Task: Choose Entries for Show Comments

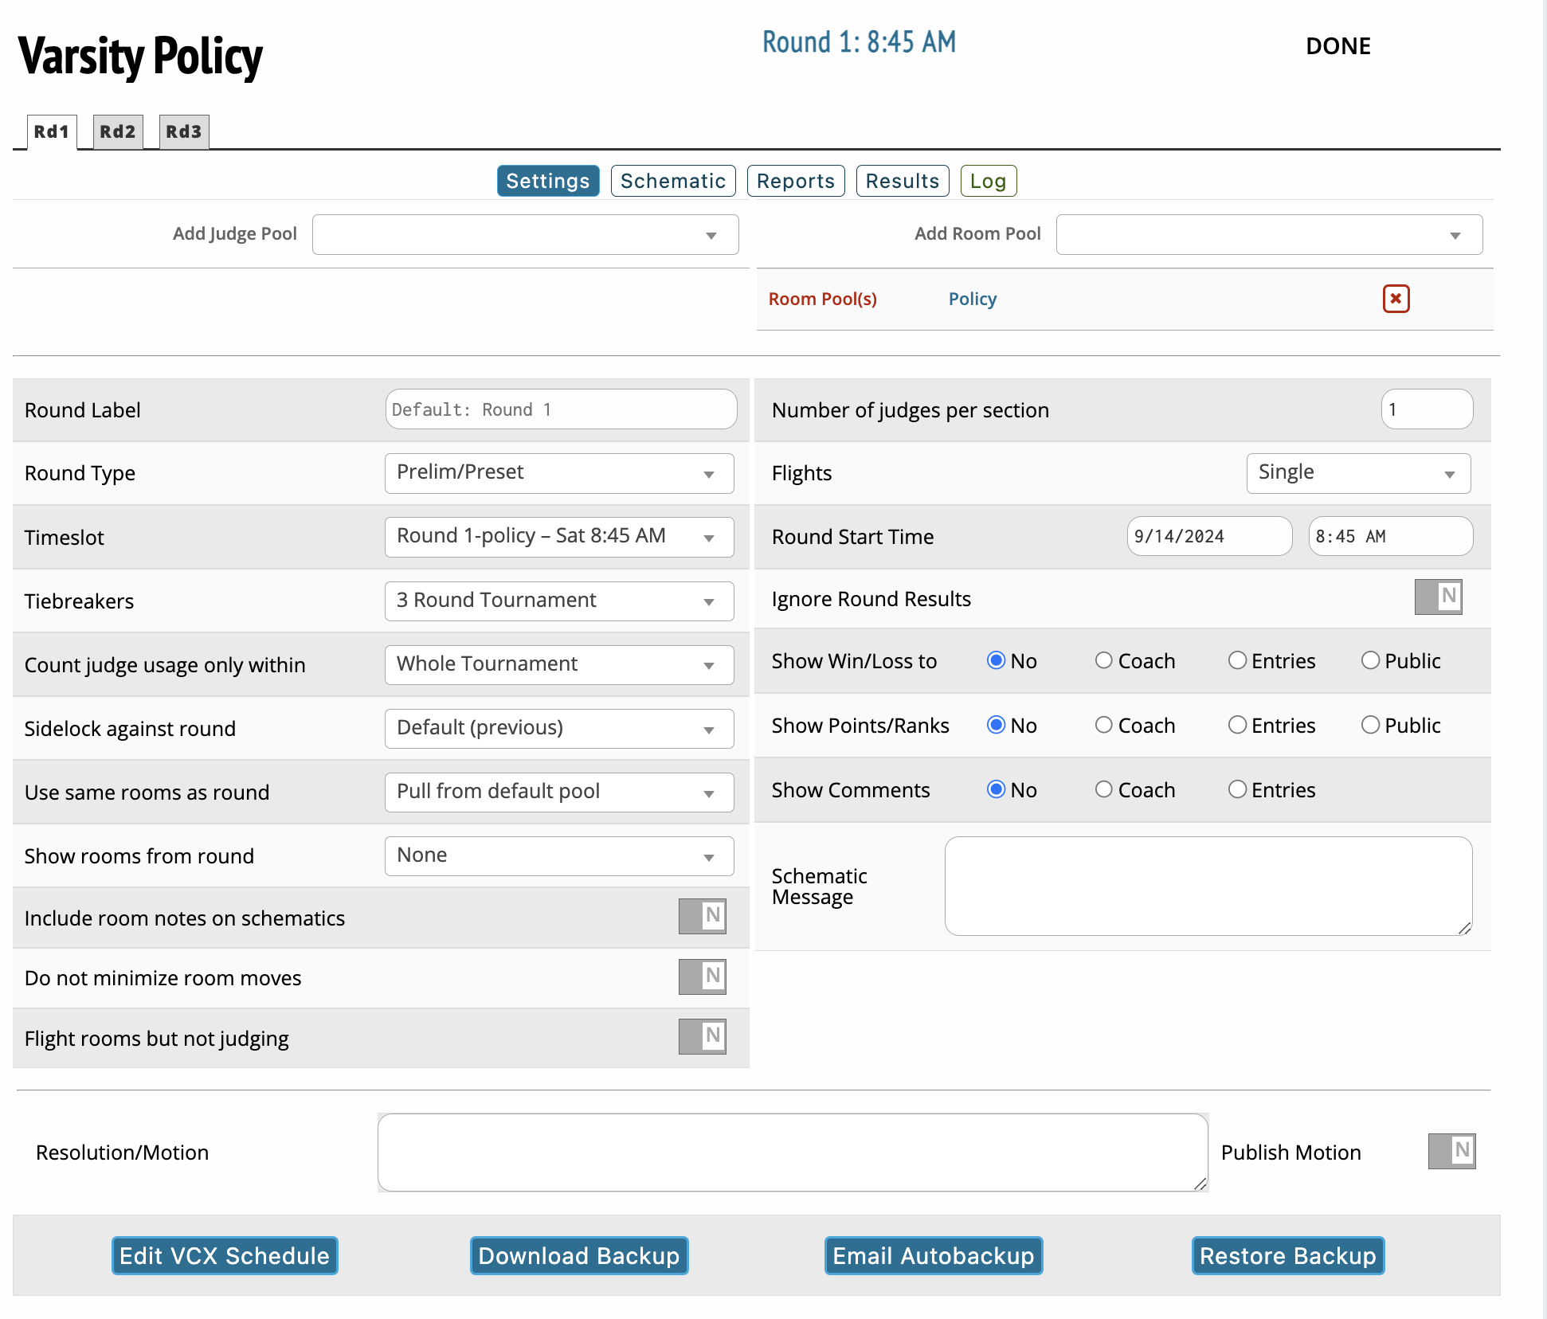Action: click(x=1237, y=789)
